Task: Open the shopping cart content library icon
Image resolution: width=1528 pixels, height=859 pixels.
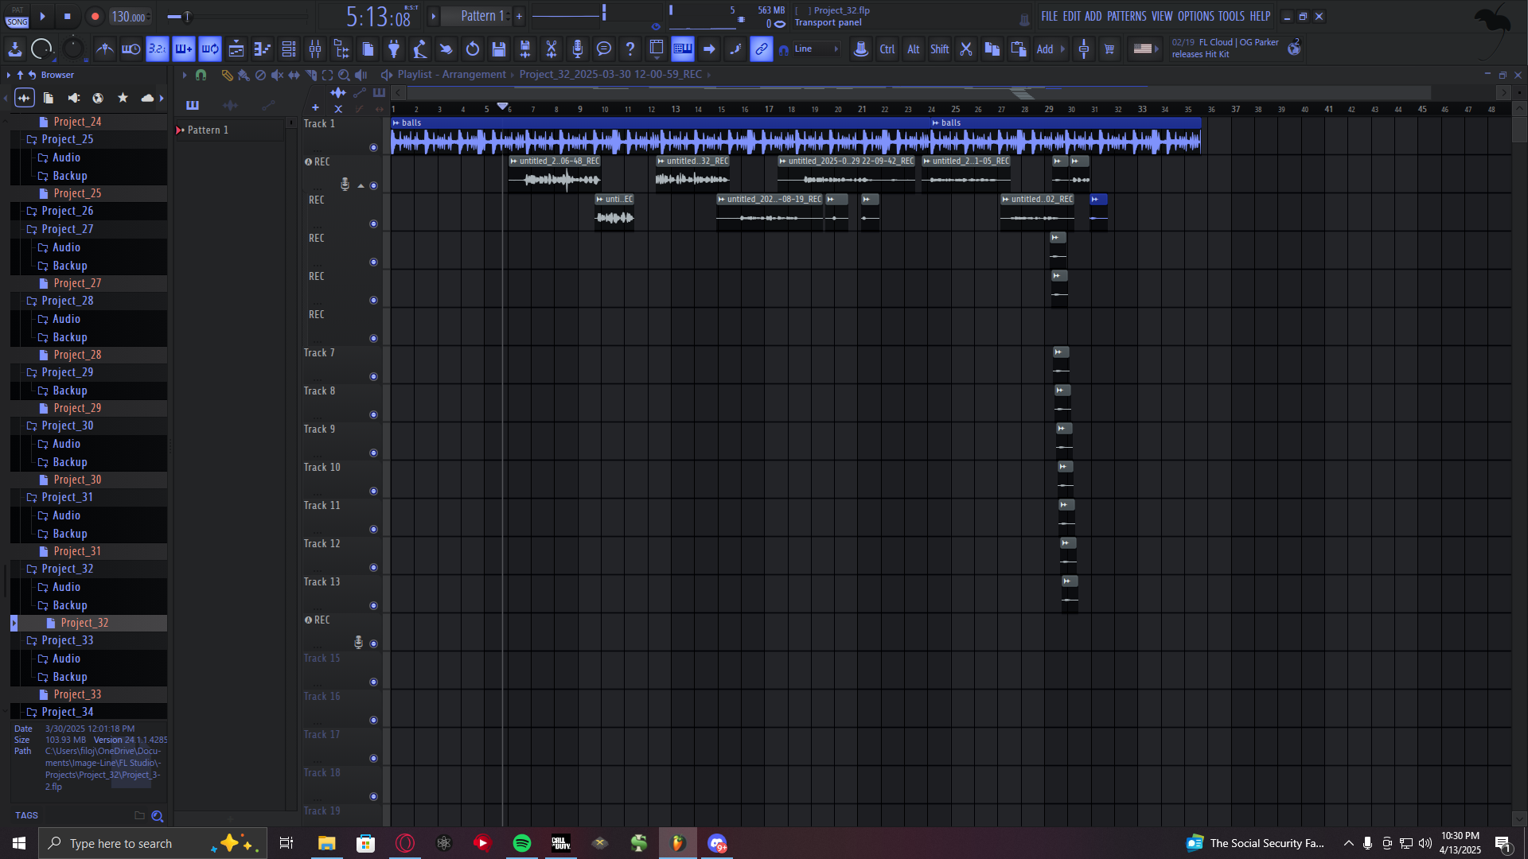Action: pos(1109,49)
